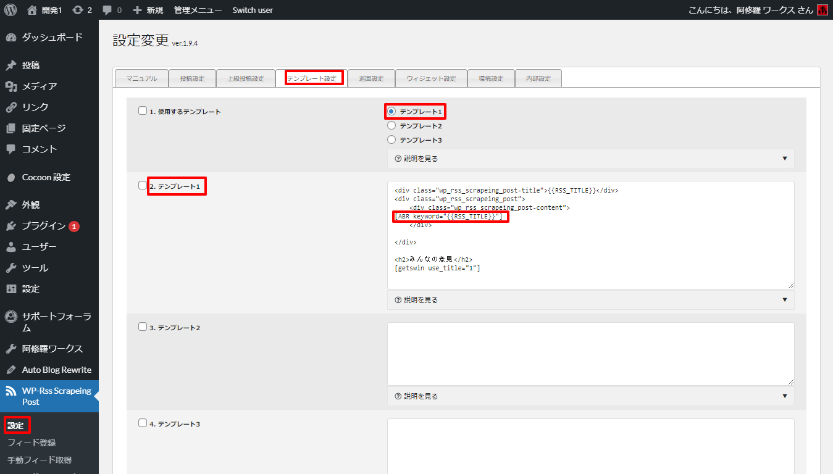Click the 新規 plus icon
The image size is (833, 474).
coord(138,9)
